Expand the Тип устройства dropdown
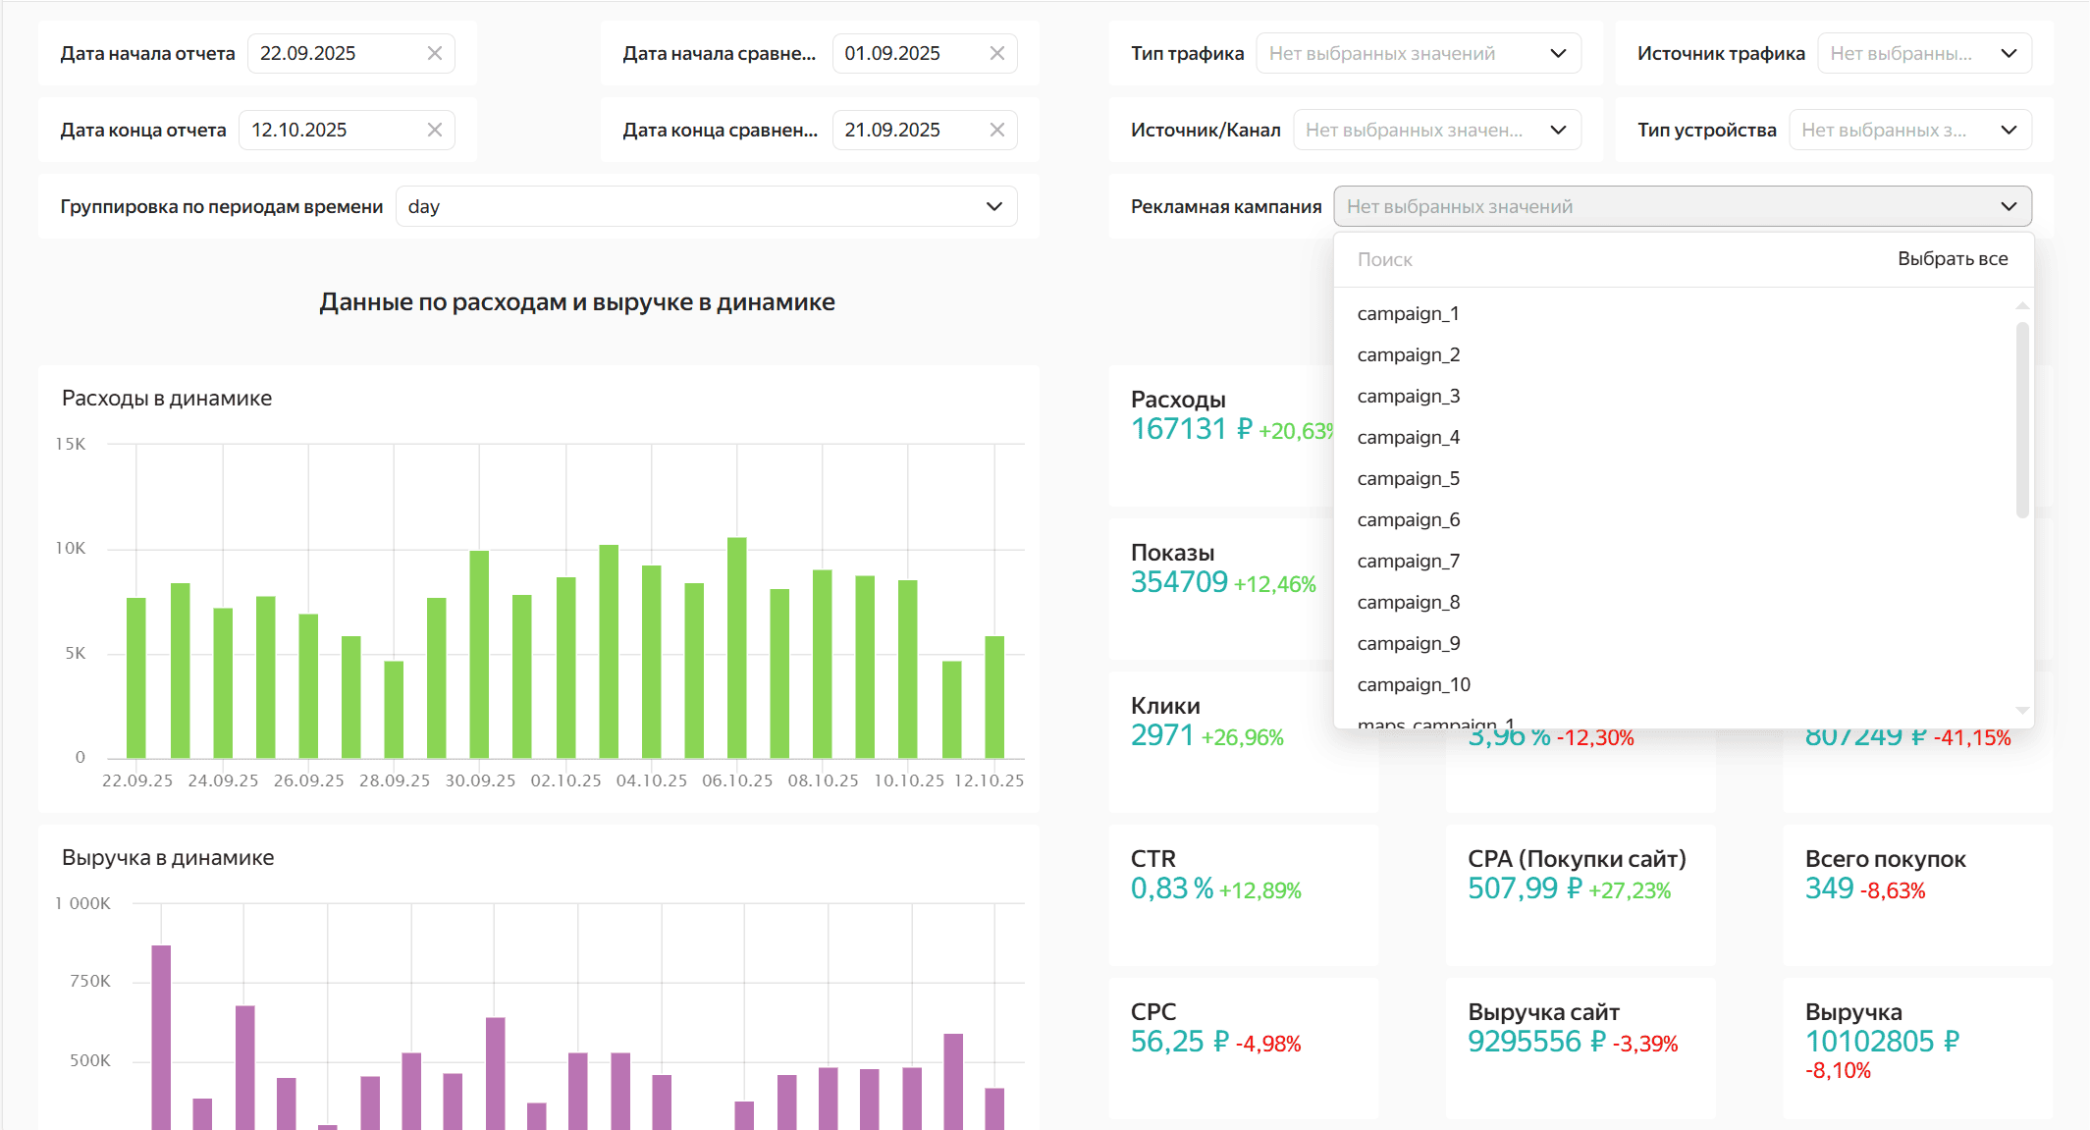2090x1130 pixels. [x=1908, y=130]
